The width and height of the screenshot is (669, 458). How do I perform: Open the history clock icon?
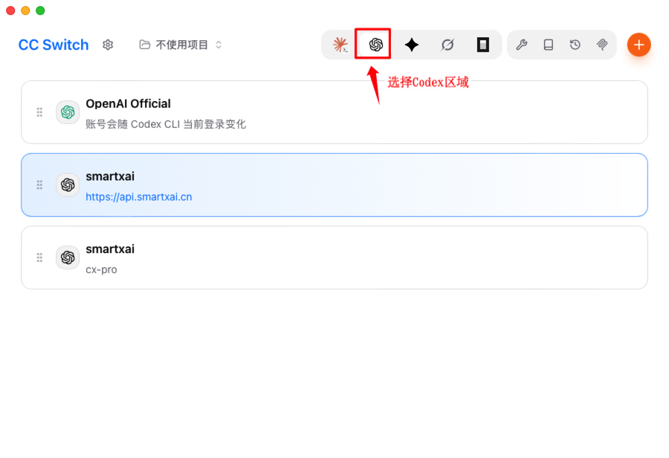(575, 45)
